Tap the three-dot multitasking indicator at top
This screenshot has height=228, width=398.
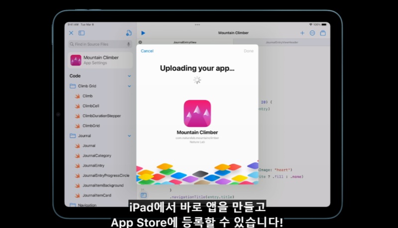[x=197, y=25]
